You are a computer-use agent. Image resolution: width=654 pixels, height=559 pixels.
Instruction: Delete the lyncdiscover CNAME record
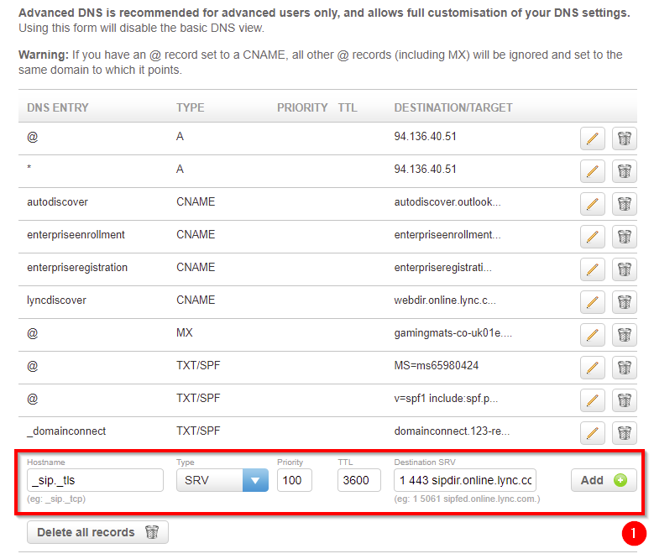coord(625,302)
